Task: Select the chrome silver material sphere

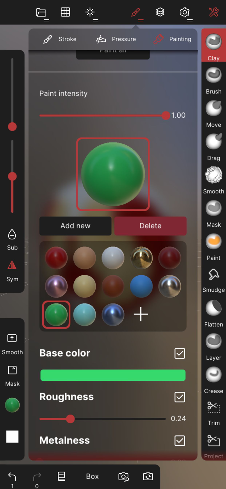Action: click(169, 286)
